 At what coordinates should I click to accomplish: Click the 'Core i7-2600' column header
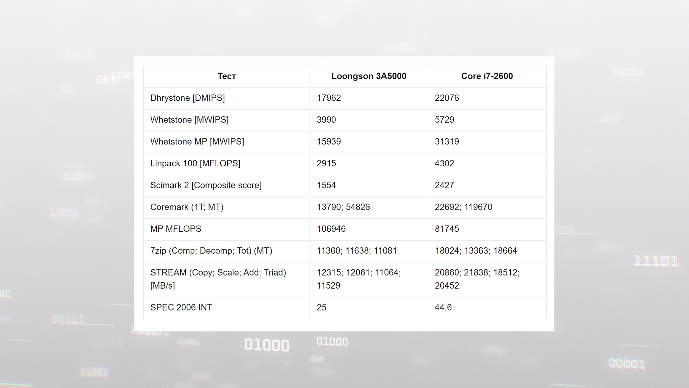pos(487,76)
